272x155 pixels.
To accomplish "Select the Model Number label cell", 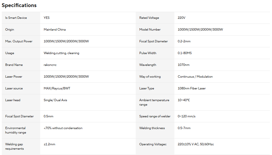I will click(155, 30).
